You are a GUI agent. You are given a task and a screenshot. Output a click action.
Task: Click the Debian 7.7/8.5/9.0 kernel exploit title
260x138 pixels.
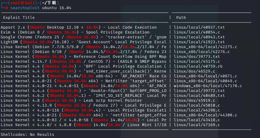[x=84, y=47]
